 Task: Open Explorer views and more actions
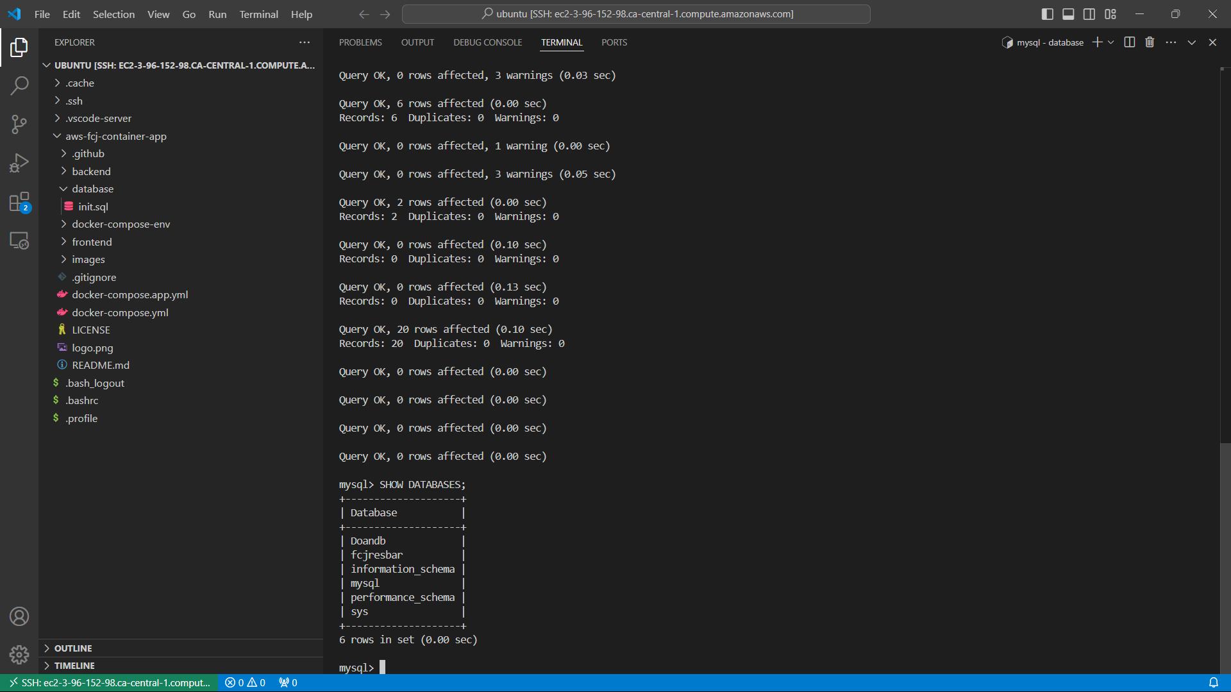[x=305, y=42]
